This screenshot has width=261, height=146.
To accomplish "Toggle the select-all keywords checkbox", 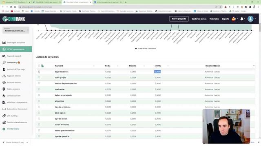I will 39,66.
